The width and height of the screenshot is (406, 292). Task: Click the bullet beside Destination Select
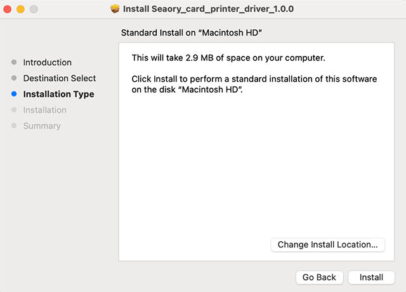(14, 78)
